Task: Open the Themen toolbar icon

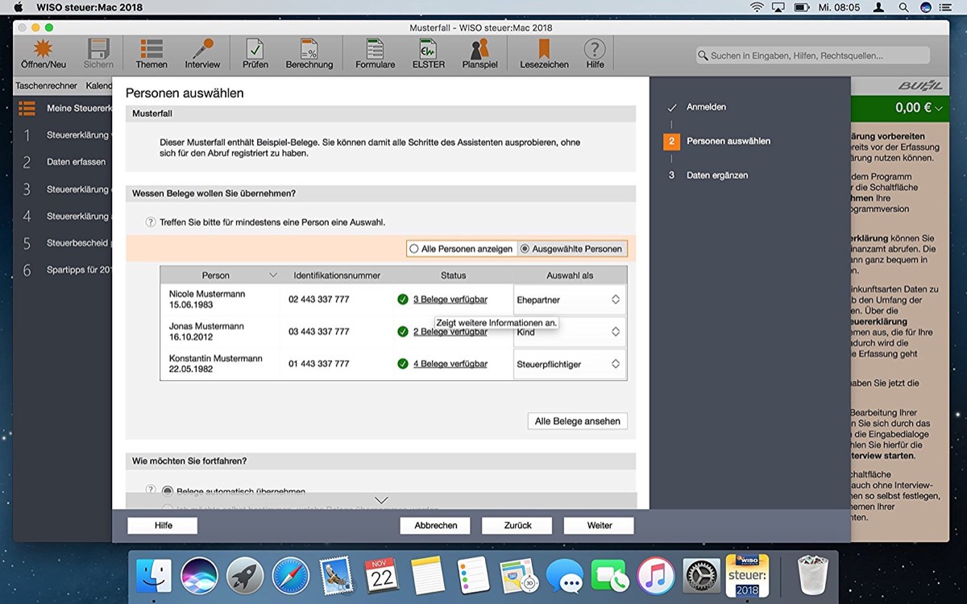Action: tap(151, 50)
